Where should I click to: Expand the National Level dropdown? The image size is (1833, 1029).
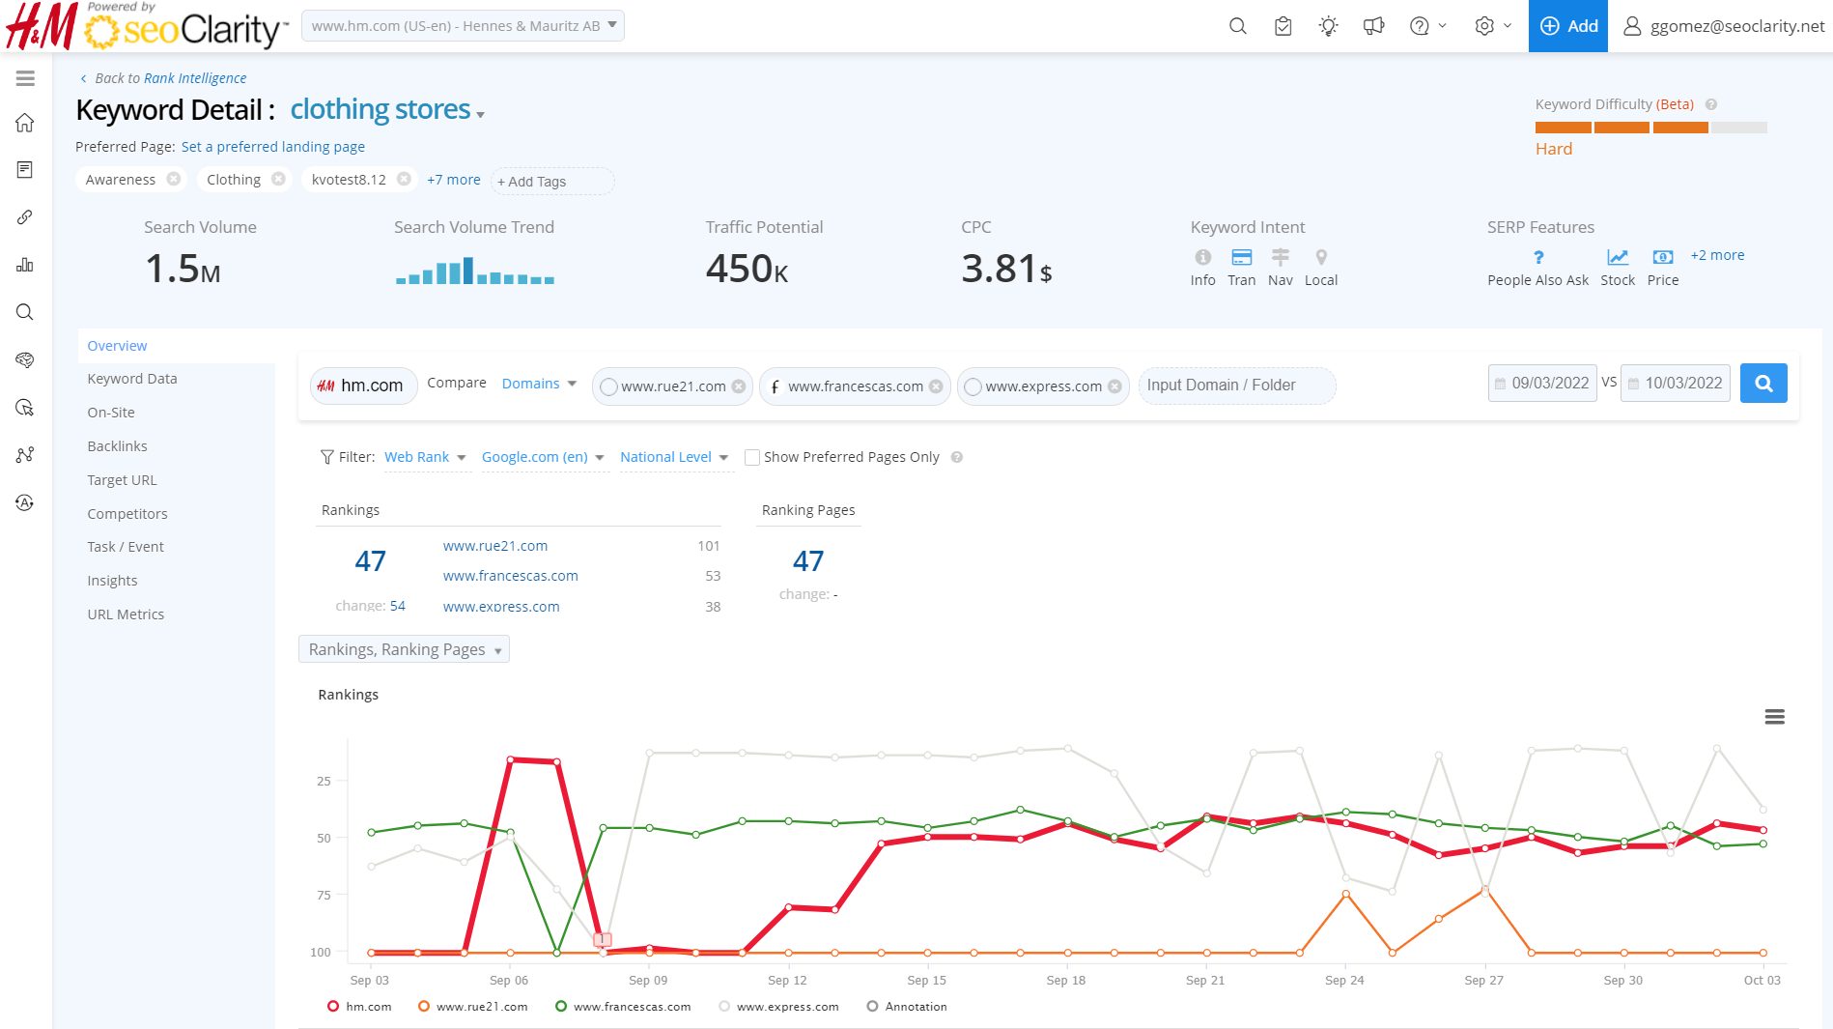tap(674, 457)
